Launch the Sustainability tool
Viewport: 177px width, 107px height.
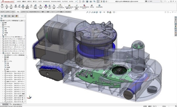(99, 6)
